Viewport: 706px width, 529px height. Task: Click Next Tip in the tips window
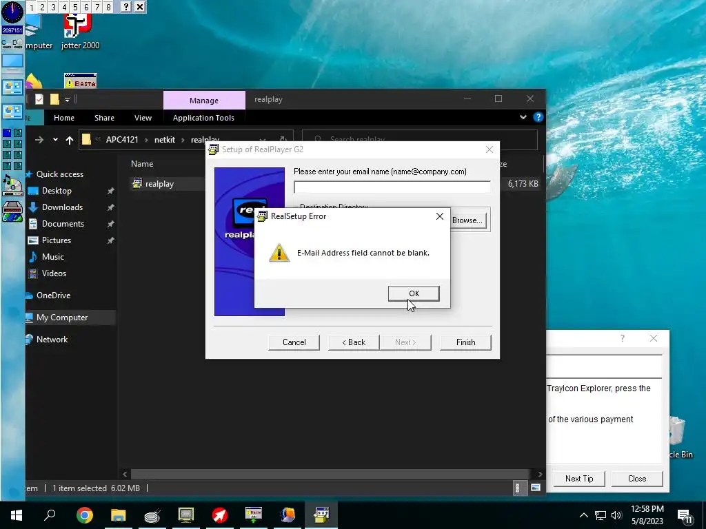(579, 479)
